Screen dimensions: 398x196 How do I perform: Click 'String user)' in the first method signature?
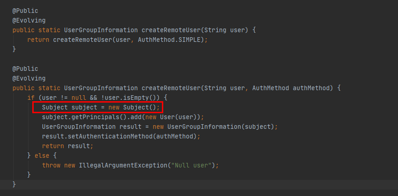[x=226, y=30]
